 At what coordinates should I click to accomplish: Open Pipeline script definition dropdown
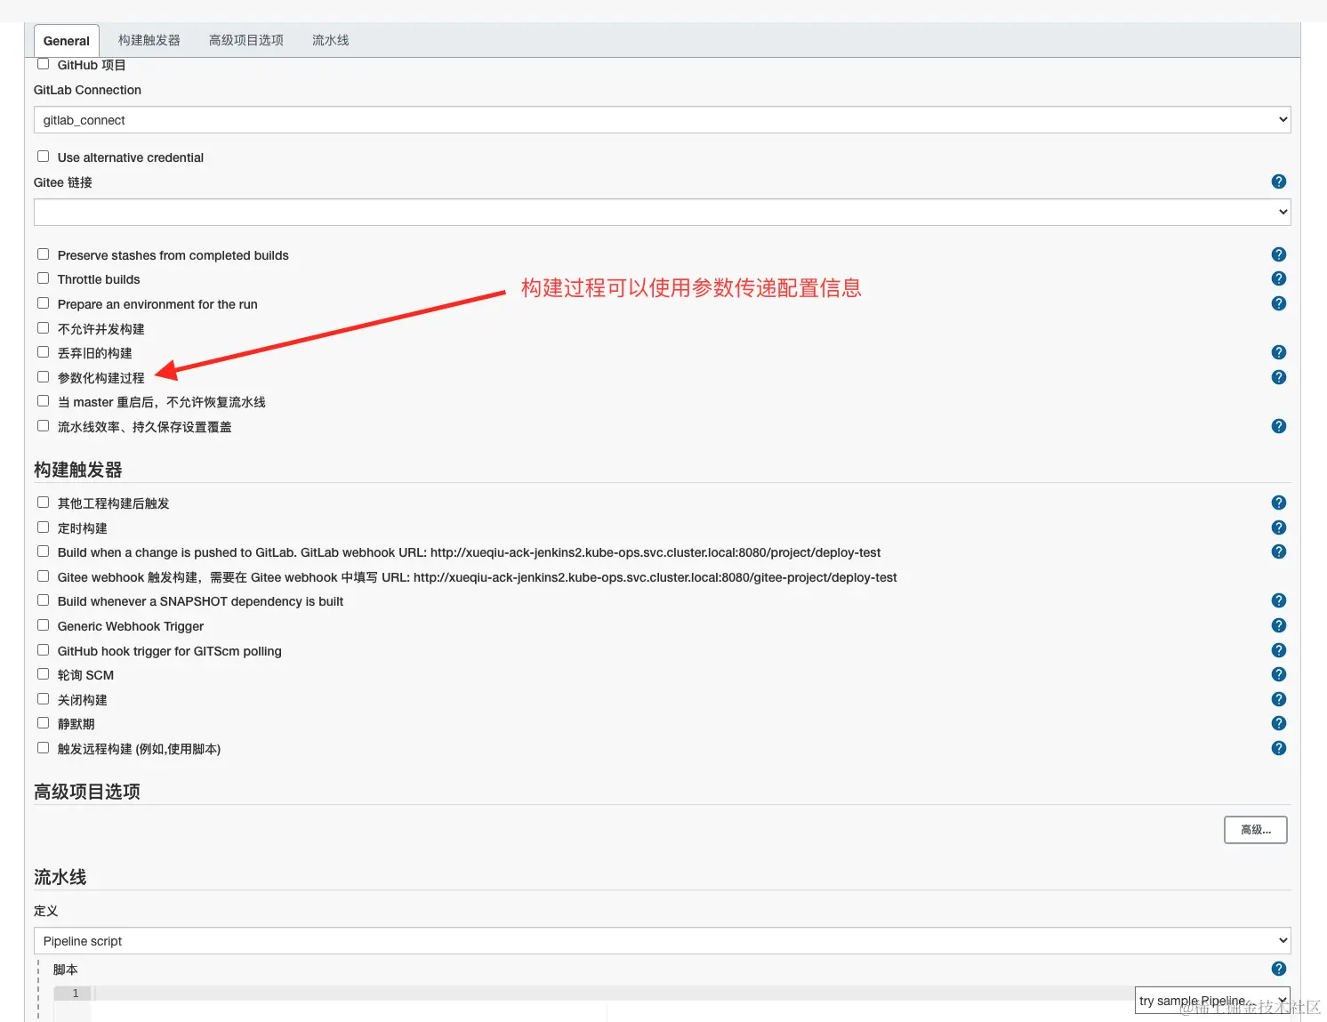[x=662, y=941]
